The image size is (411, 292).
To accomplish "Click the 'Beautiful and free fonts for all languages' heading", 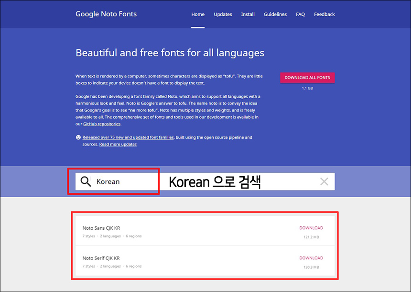I will (x=170, y=53).
